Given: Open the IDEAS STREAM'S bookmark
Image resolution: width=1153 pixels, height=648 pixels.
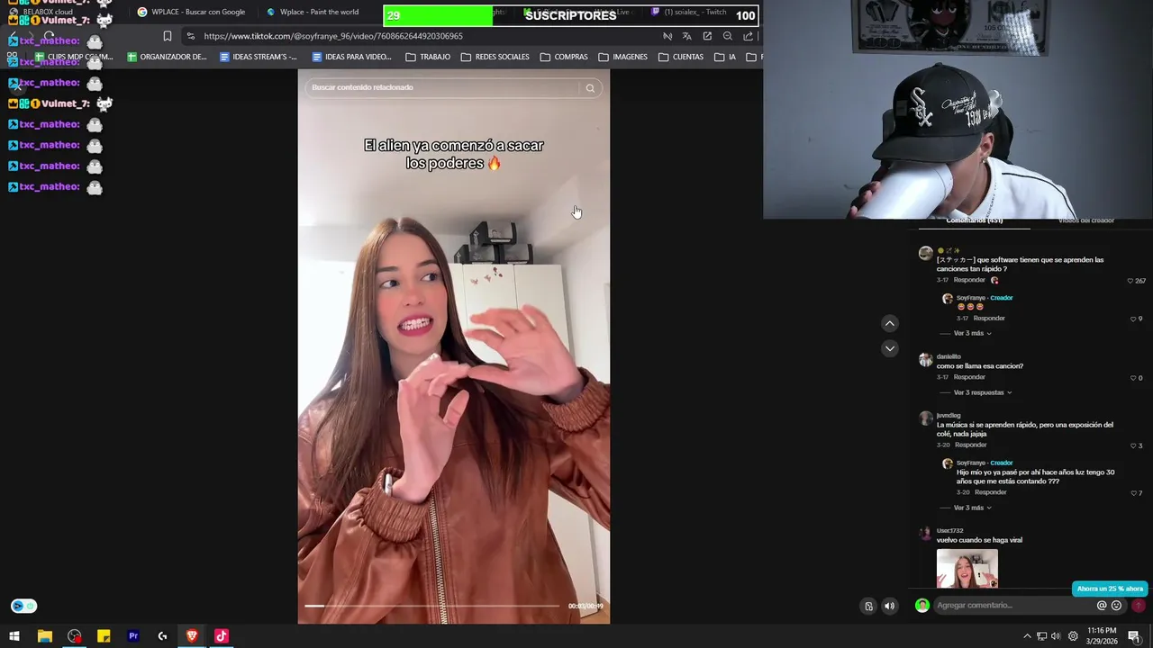Looking at the screenshot, I should (259, 57).
